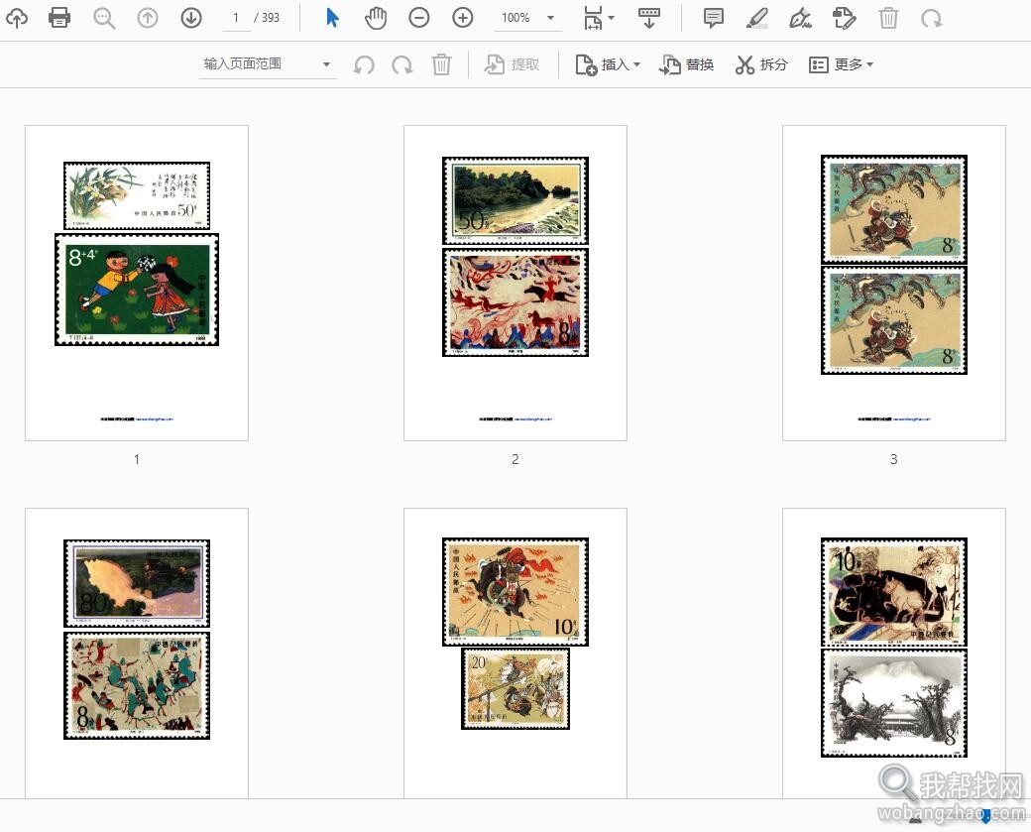The image size is (1031, 832).
Task: Click the print icon
Action: 59,18
